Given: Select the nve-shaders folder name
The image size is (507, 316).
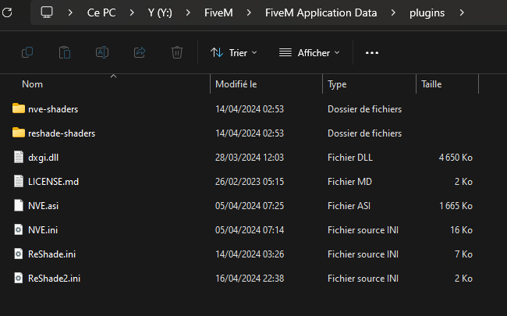Looking at the screenshot, I should [53, 109].
